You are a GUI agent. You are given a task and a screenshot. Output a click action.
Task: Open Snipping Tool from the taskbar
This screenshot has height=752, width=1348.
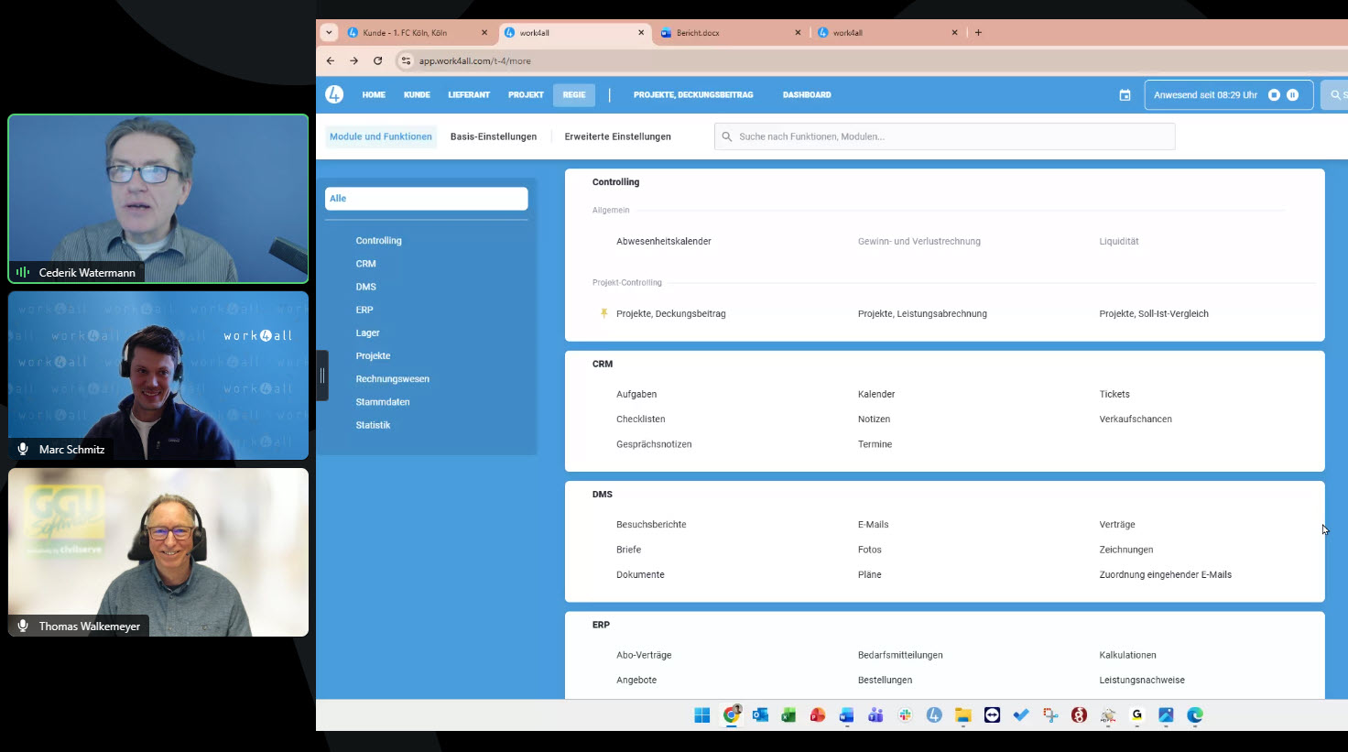tap(1050, 715)
